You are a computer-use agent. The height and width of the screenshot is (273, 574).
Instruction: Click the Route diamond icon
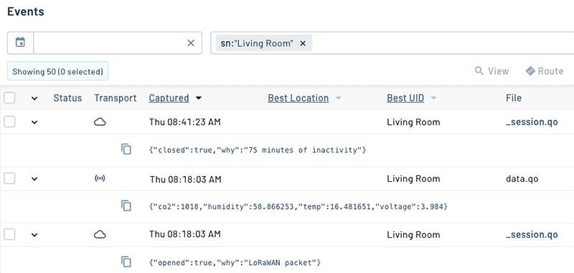530,70
